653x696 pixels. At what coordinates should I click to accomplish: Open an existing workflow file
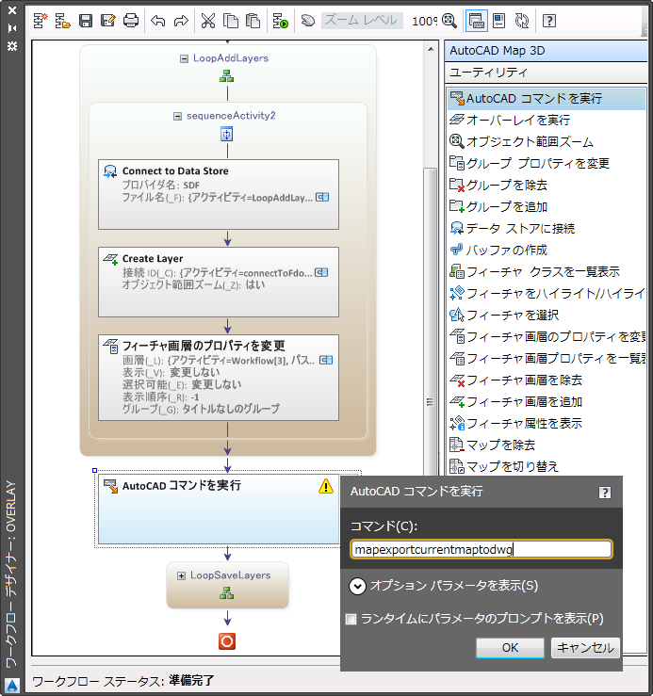point(62,21)
